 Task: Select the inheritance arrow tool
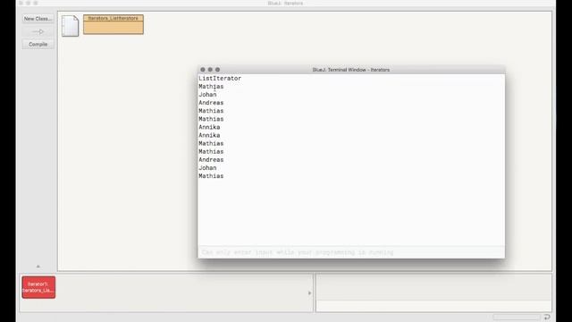pos(38,32)
